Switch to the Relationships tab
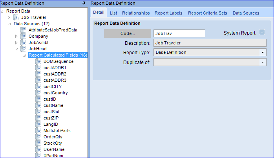Viewport: 274px width, 158px height. click(136, 13)
